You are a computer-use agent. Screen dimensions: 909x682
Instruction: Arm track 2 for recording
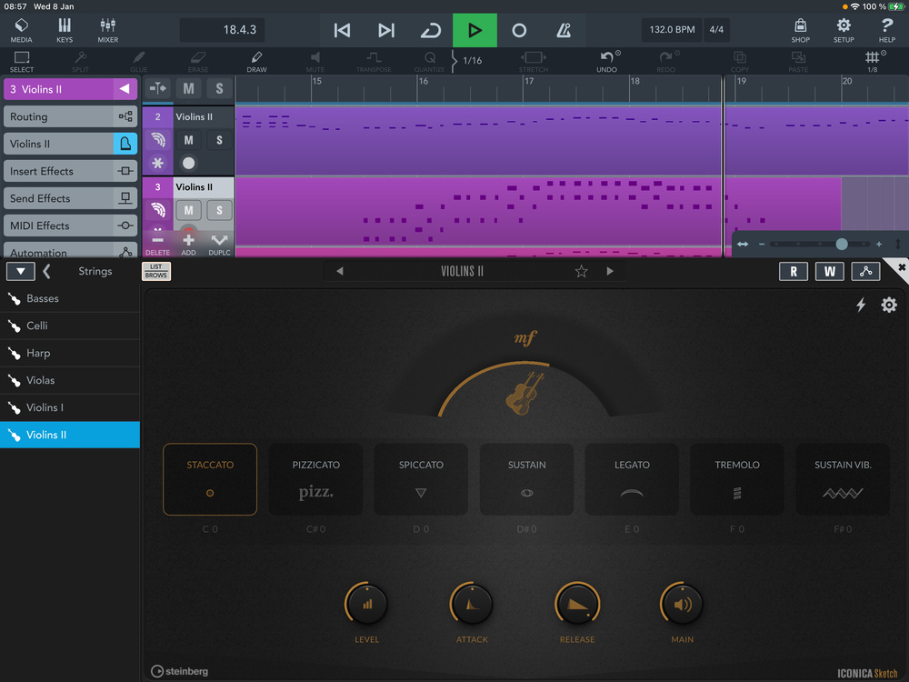188,163
